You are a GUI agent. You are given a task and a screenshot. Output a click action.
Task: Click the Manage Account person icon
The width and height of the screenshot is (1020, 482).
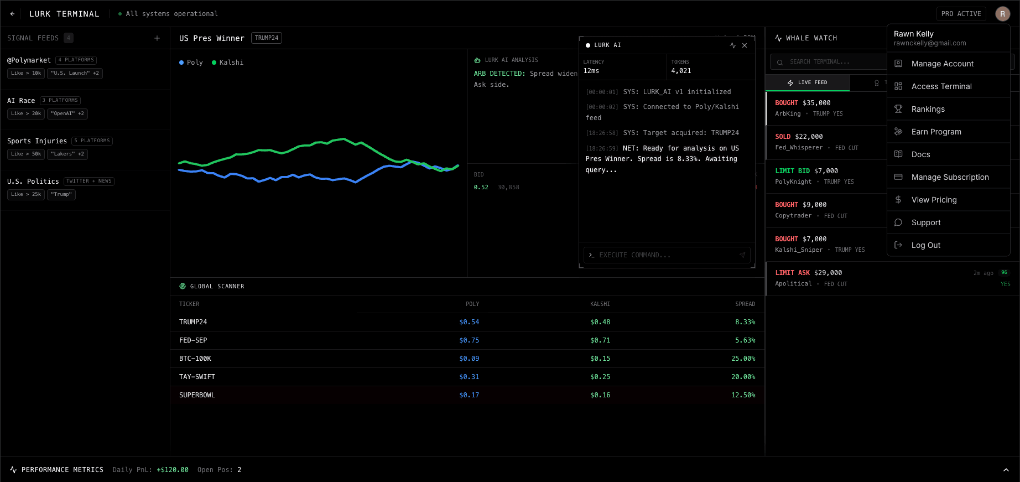click(x=898, y=64)
